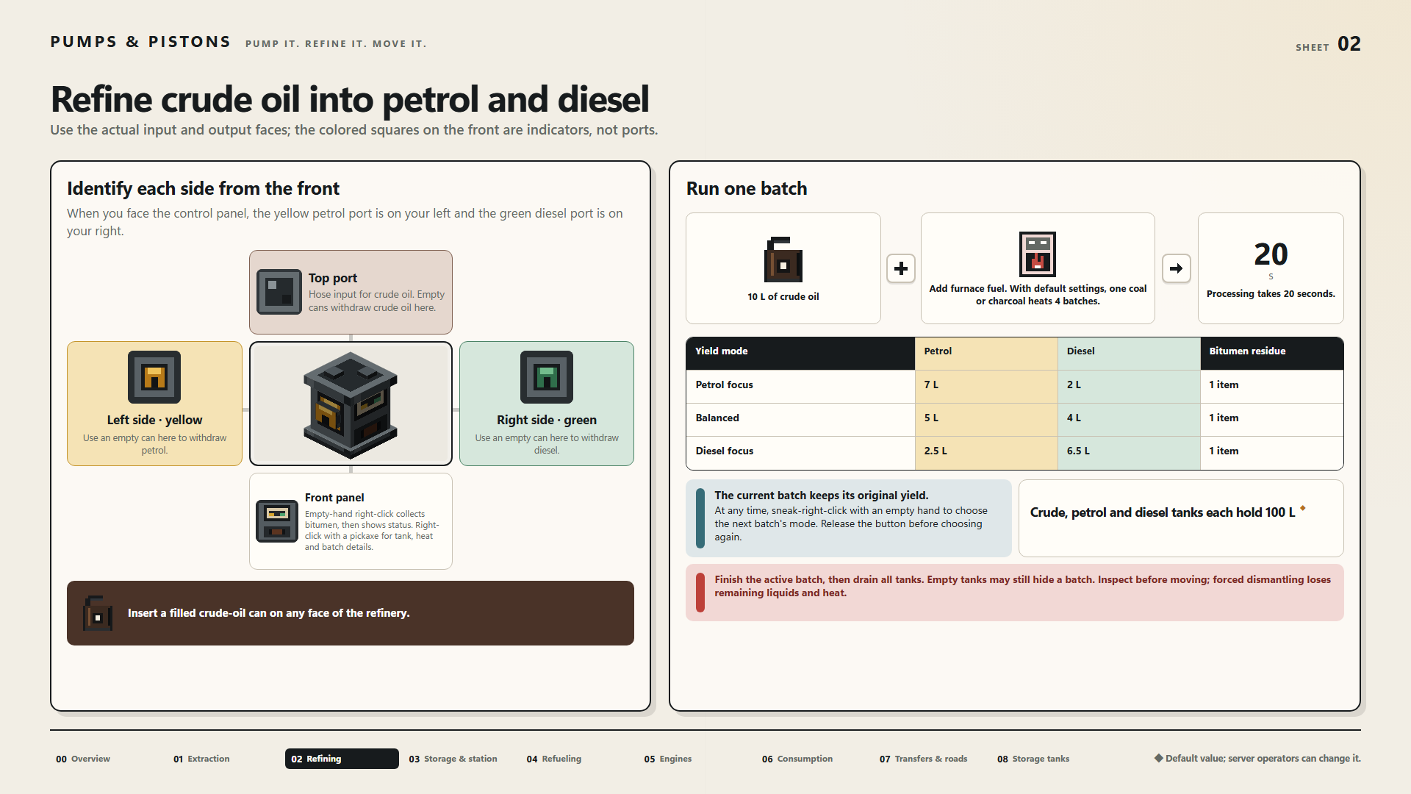Click the large '20' seconds value
This screenshot has width=1411, height=794.
pos(1271,254)
